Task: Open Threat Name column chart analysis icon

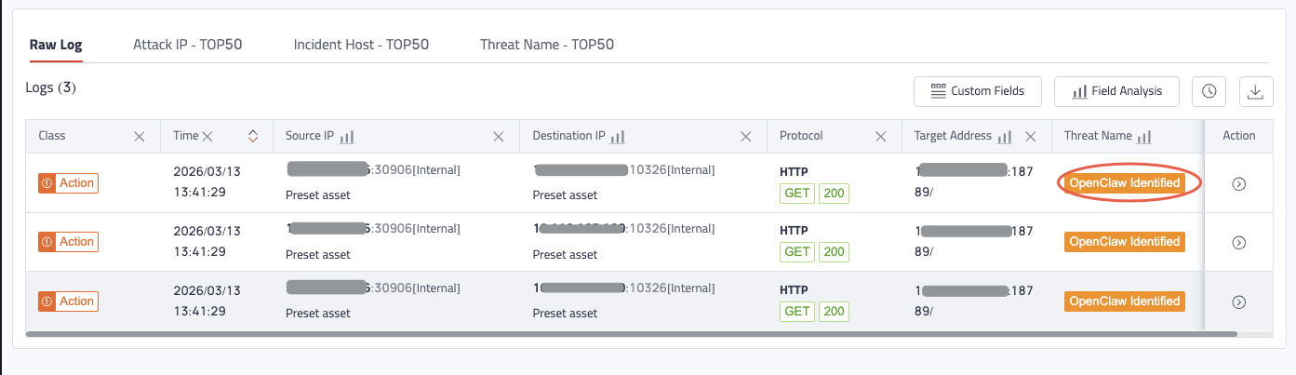Action: click(1144, 137)
